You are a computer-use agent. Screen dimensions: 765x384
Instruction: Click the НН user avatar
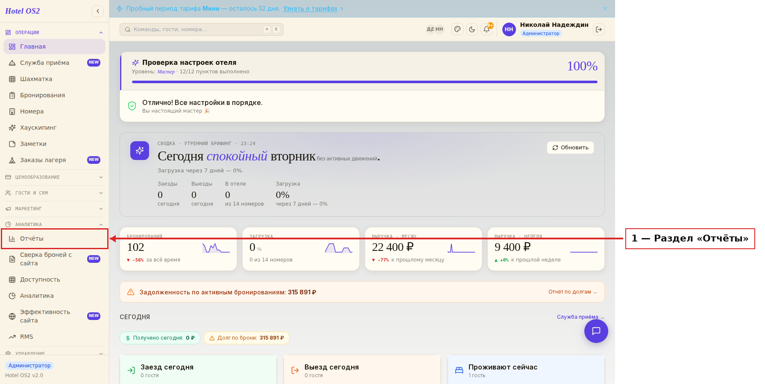pyautogui.click(x=509, y=29)
